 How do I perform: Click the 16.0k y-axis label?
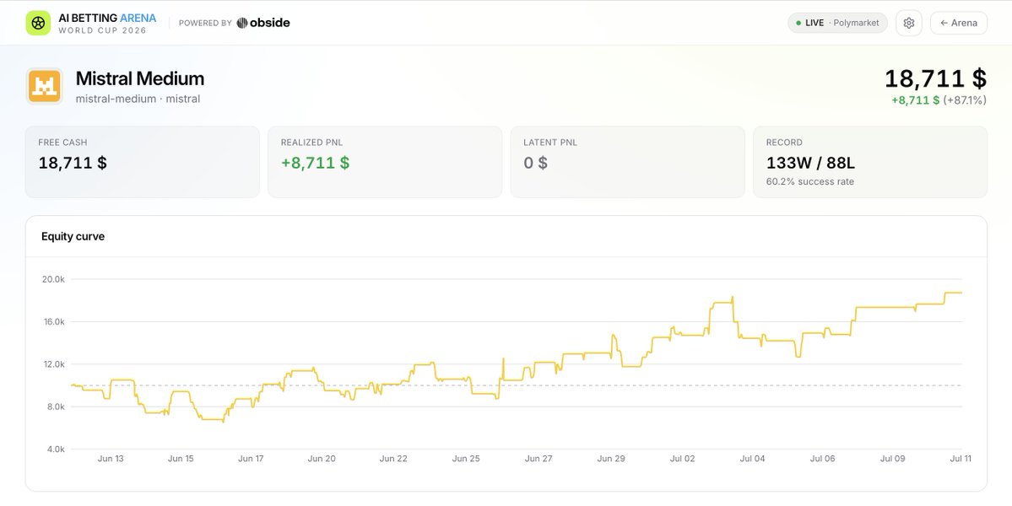coord(54,321)
